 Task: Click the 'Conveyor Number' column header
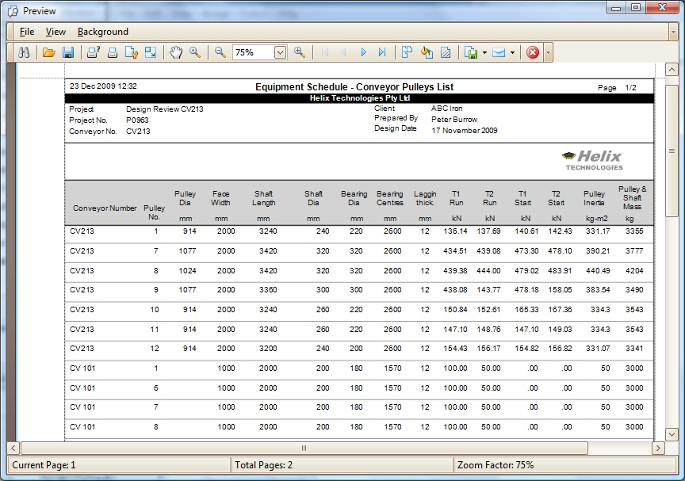point(105,208)
